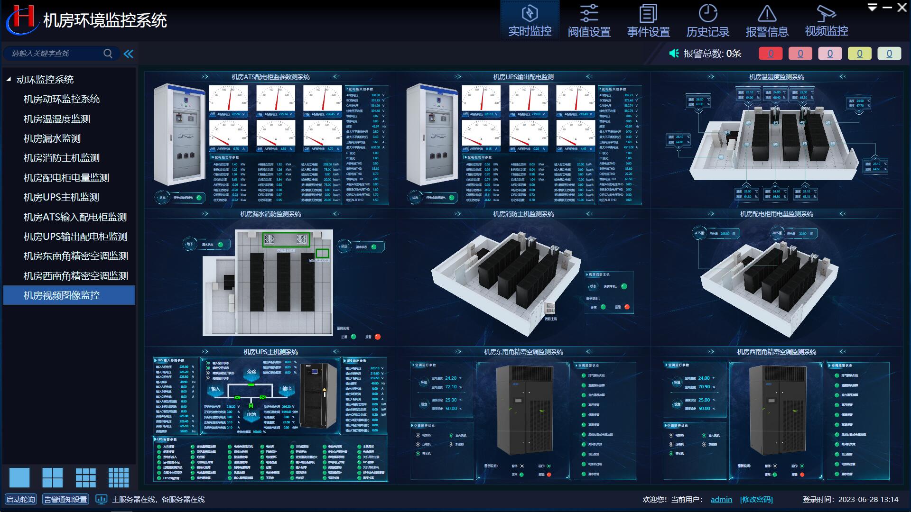Collapse the 动环监控系统 tree node
Viewport: 911px width, 512px height.
(9, 80)
